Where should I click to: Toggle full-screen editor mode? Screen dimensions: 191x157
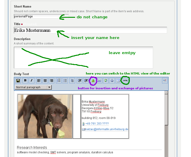point(164,80)
